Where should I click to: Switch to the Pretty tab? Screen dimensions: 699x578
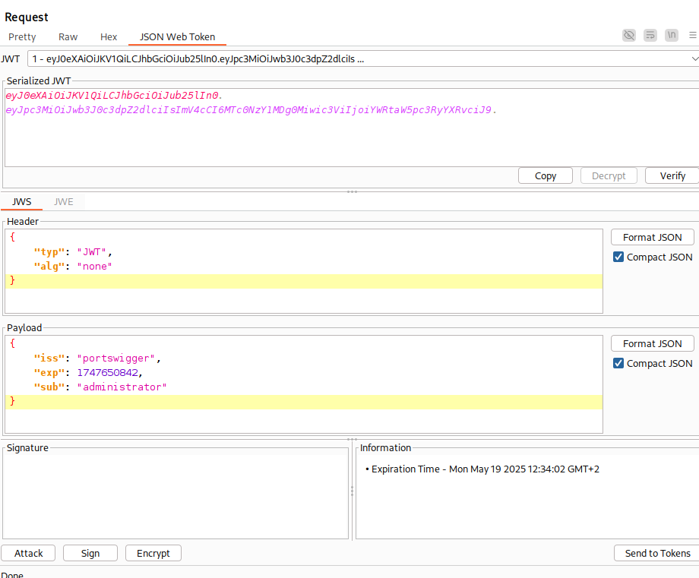22,37
